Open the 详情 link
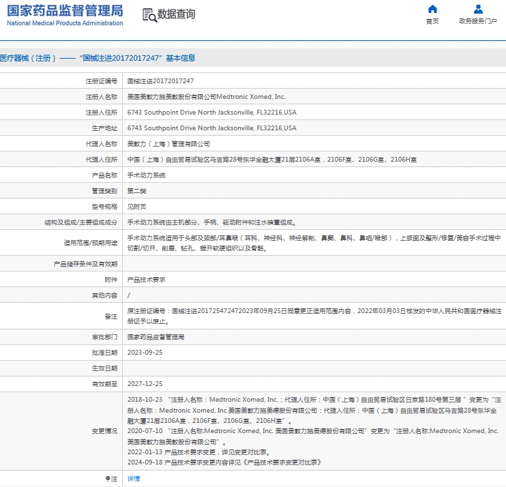The height and width of the screenshot is (487, 506). 134,478
